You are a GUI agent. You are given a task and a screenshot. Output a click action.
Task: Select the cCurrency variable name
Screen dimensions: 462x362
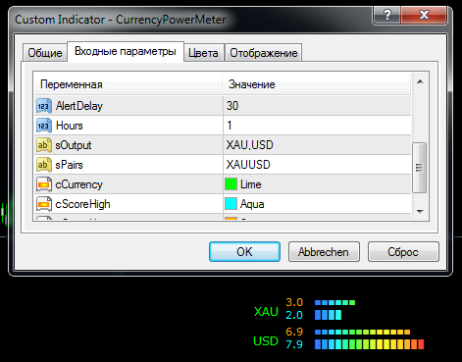78,184
